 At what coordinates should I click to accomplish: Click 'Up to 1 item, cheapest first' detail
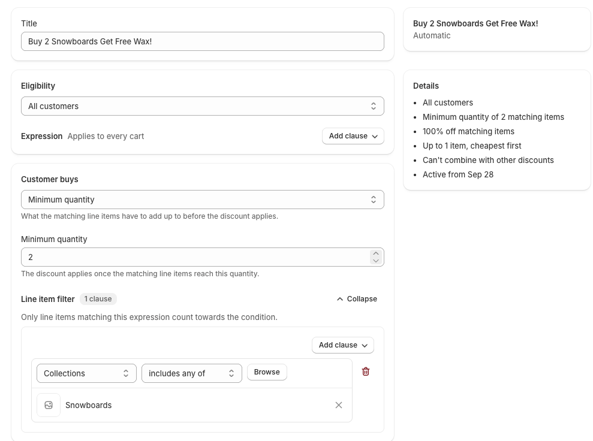[472, 146]
